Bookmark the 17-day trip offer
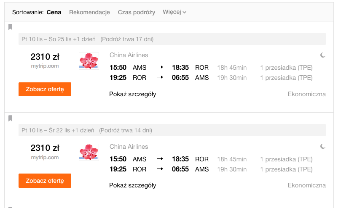Image resolution: width=341 pixels, height=208 pixels. click(x=10, y=27)
